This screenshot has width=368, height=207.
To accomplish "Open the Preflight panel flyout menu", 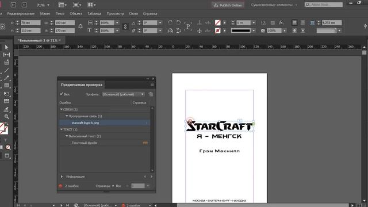I will click(152, 85).
